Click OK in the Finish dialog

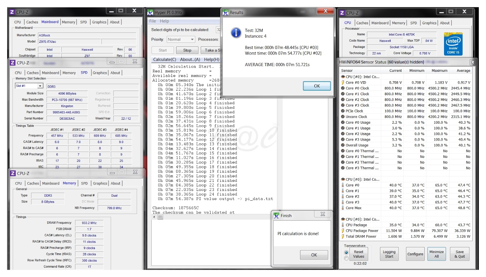tap(314, 255)
